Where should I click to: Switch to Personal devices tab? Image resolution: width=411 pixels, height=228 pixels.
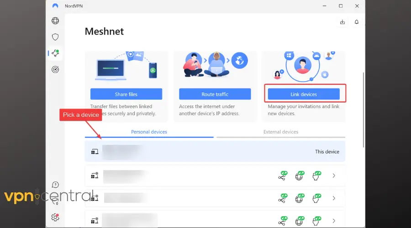(x=149, y=132)
